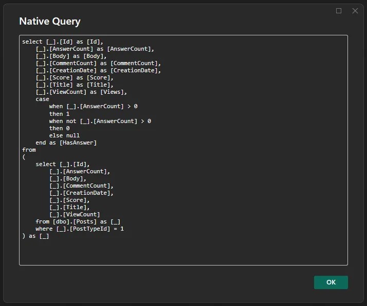
Task: Click the subquery line '[_].[CreationDate],'
Action: (81, 193)
